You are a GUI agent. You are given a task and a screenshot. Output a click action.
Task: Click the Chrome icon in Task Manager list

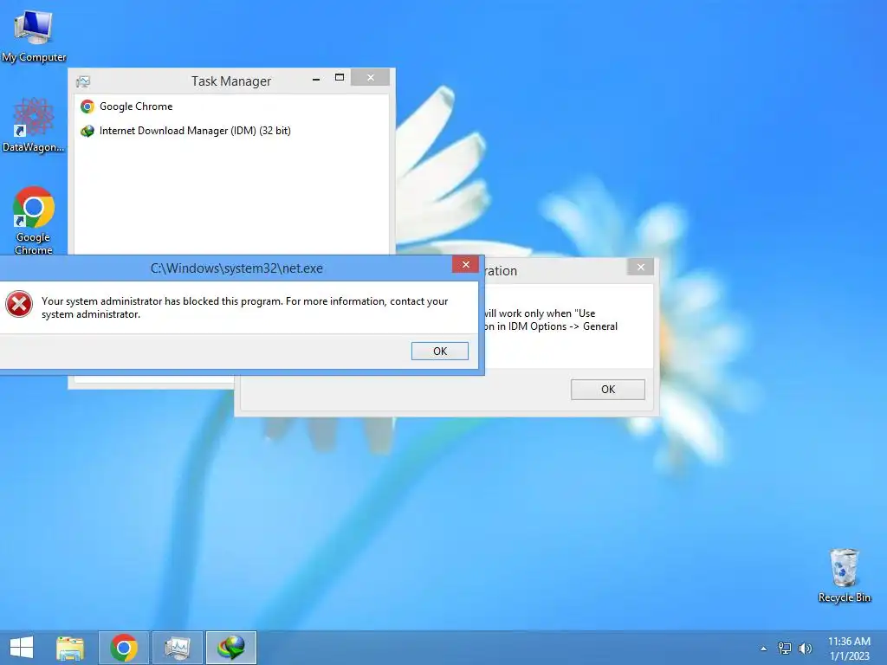pos(87,107)
